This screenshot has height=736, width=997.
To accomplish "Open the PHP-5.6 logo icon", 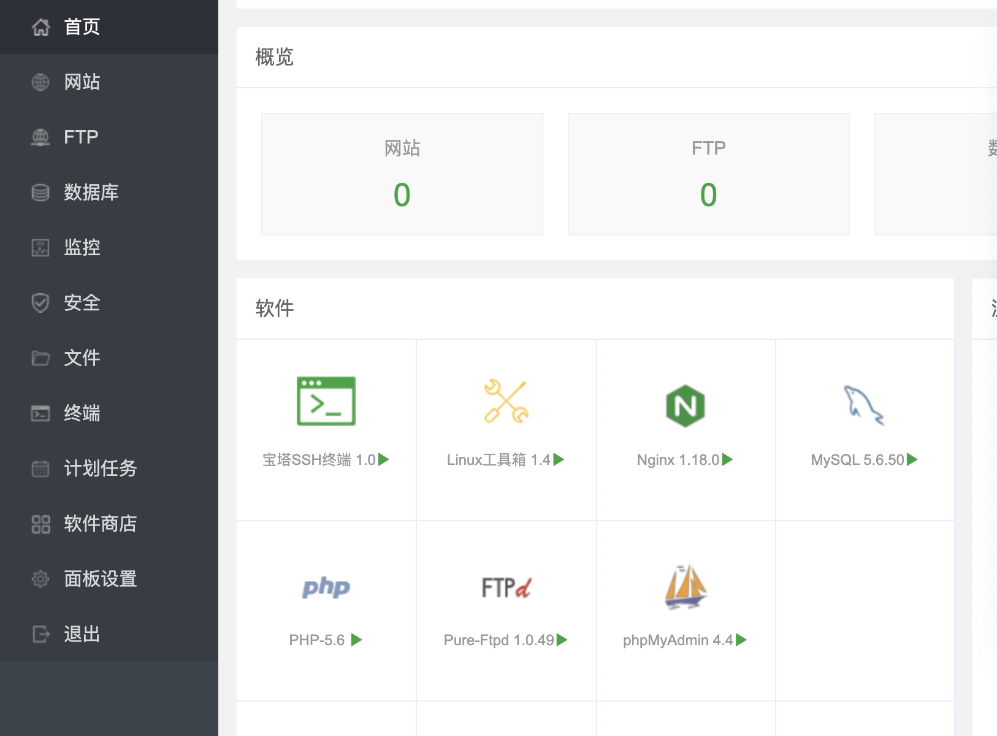I will click(326, 587).
